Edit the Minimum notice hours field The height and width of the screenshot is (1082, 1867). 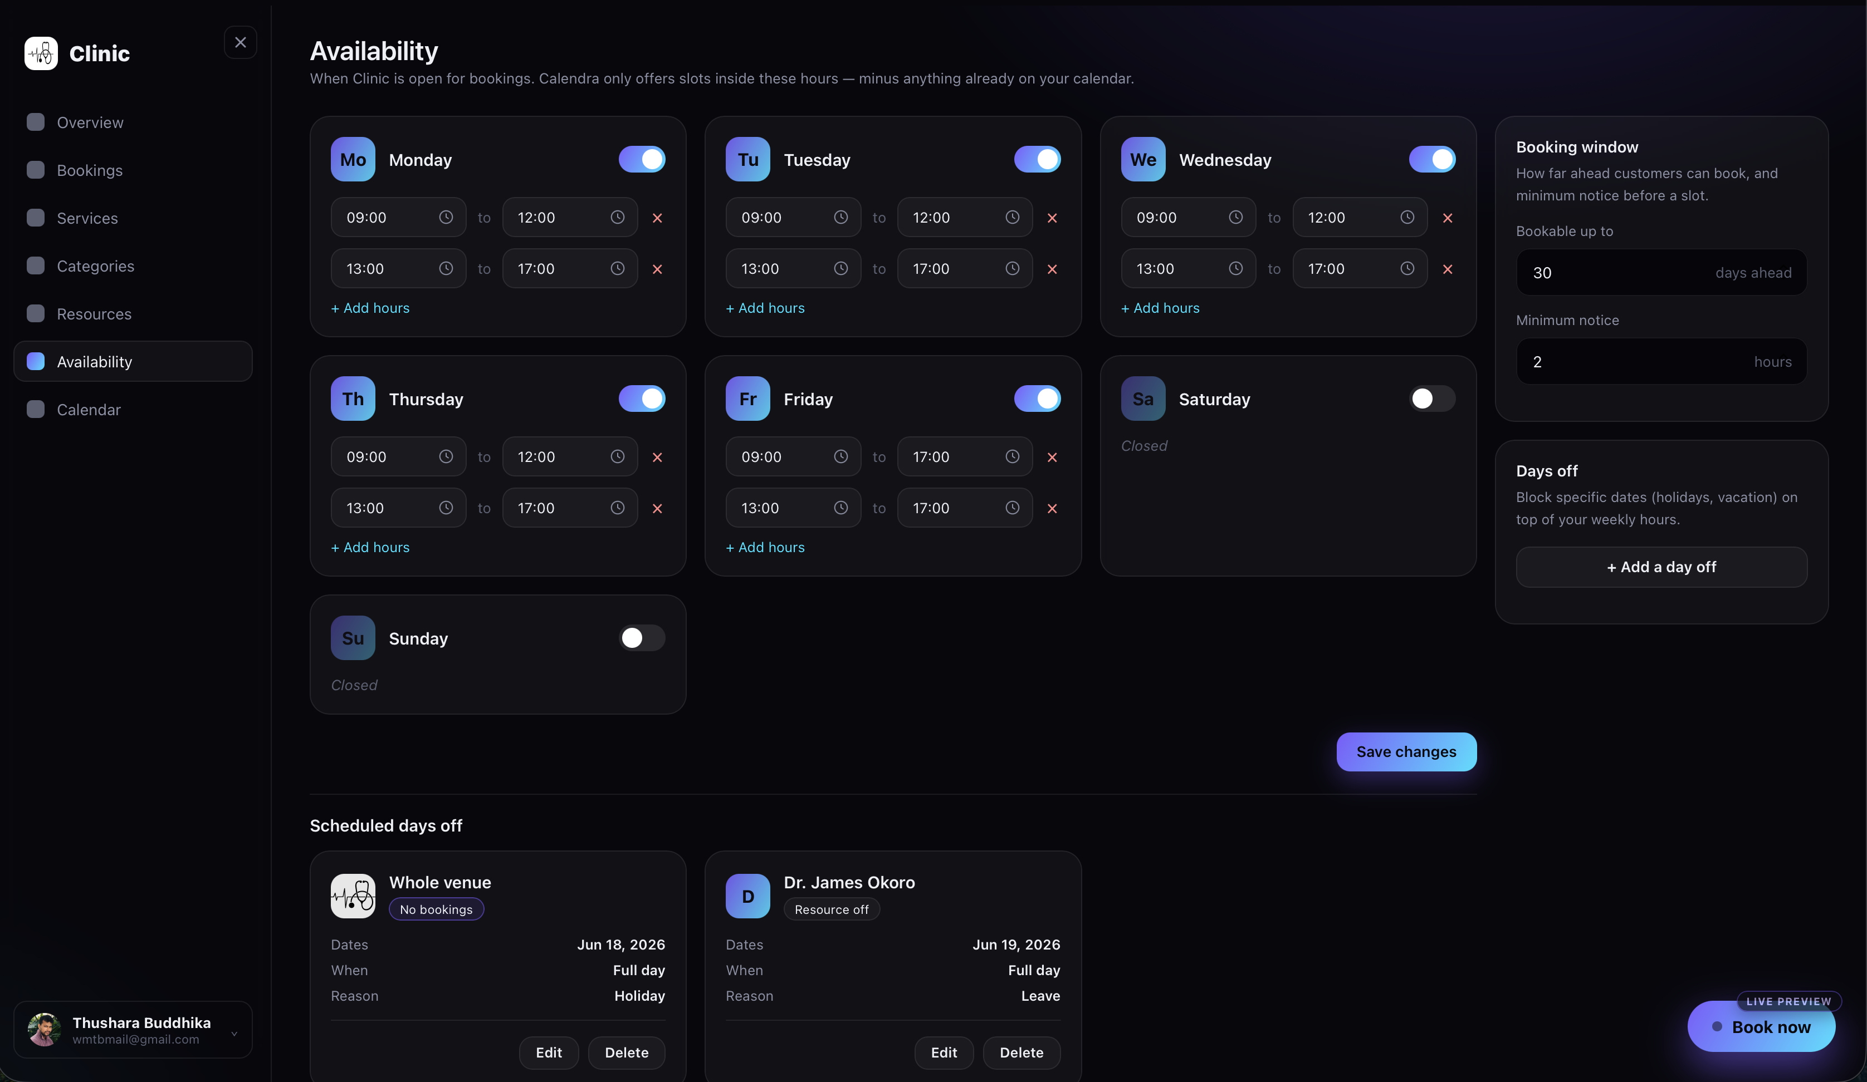click(x=1661, y=361)
